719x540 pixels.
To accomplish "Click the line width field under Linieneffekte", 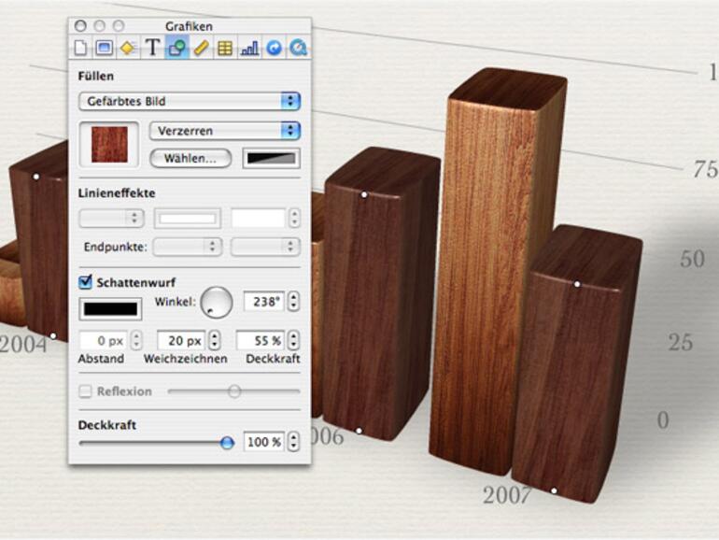I will pyautogui.click(x=258, y=219).
